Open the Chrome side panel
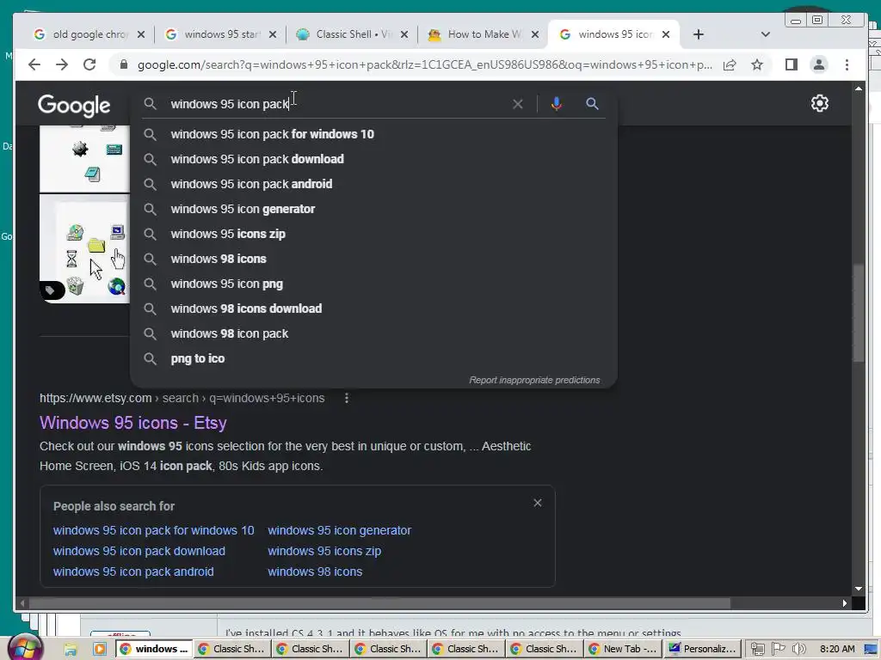The height and width of the screenshot is (660, 881). point(792,64)
